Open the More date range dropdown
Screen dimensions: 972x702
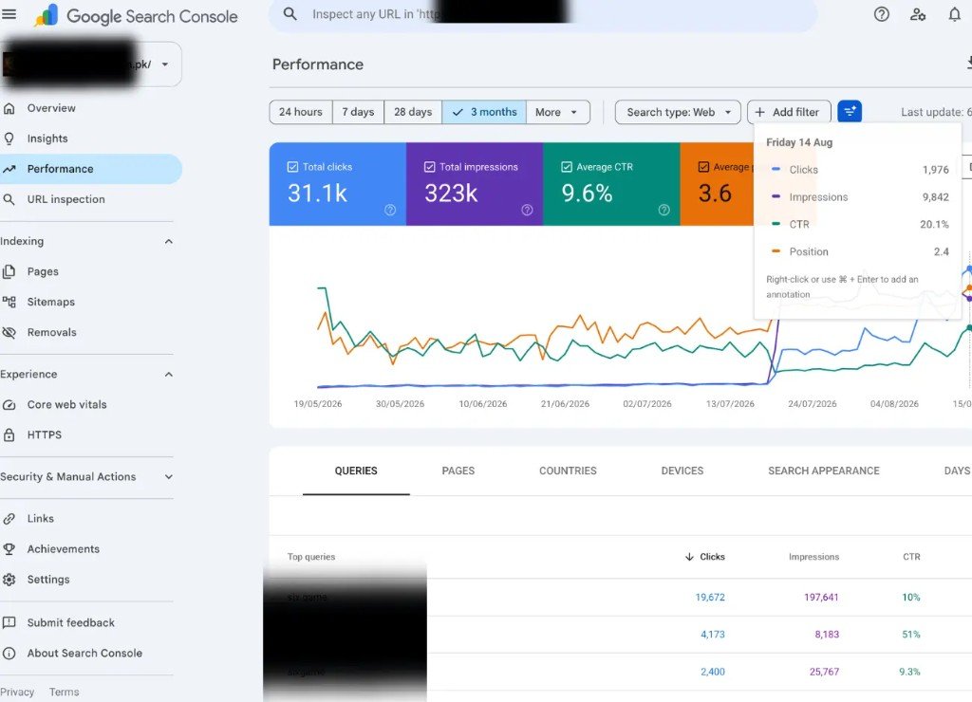[x=558, y=112]
